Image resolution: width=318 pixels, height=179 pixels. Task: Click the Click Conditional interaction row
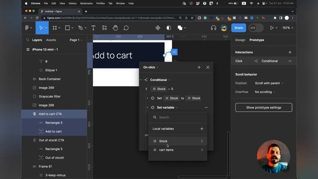click(x=263, y=61)
